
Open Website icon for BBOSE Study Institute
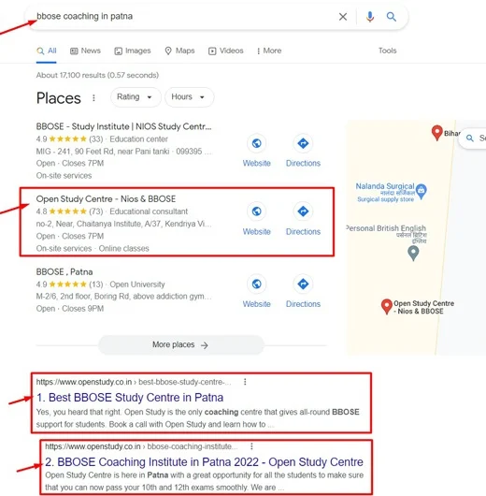pyautogui.click(x=257, y=143)
